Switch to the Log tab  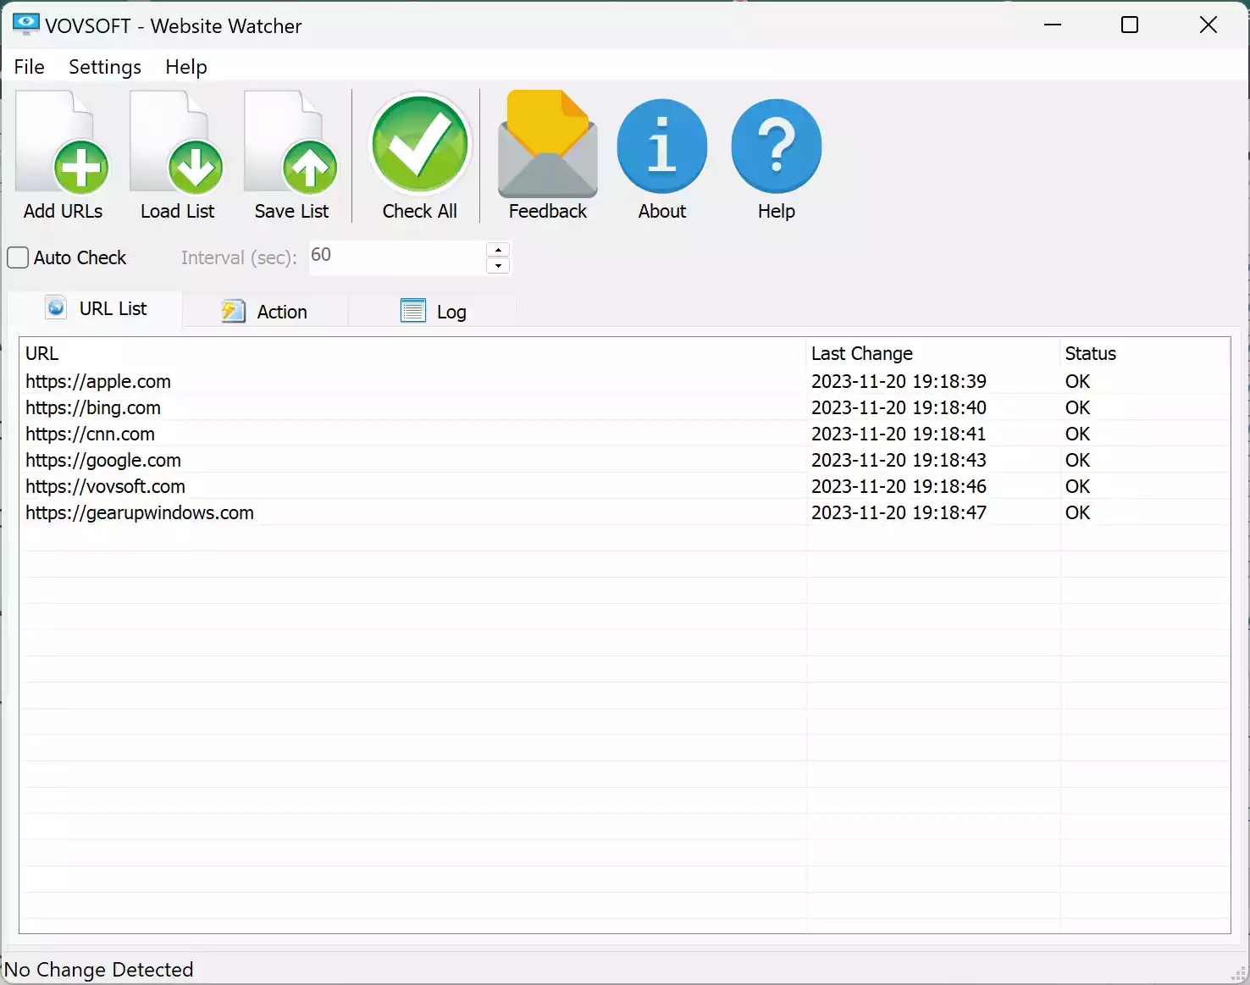click(x=433, y=312)
